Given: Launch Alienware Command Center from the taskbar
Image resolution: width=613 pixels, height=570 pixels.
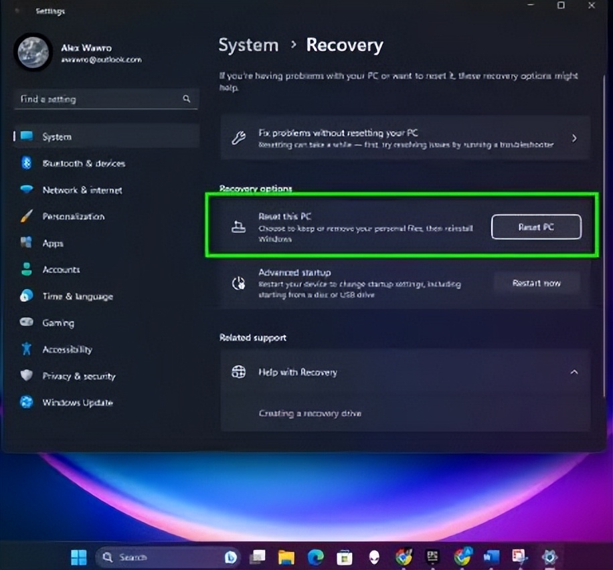Looking at the screenshot, I should 375,557.
